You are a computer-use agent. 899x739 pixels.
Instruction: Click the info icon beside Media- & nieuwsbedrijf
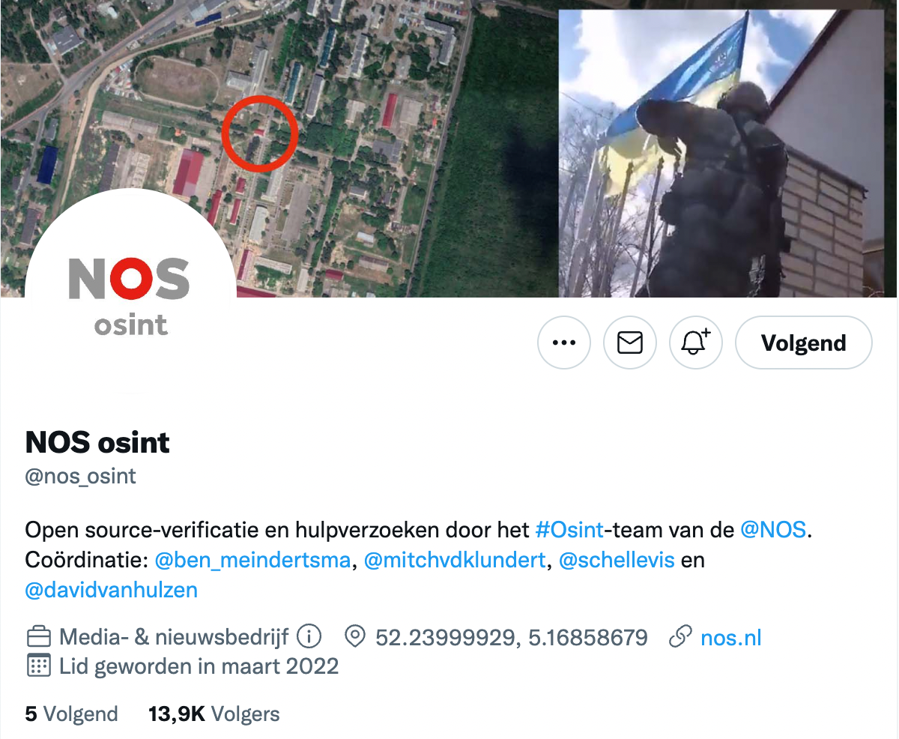tap(309, 637)
